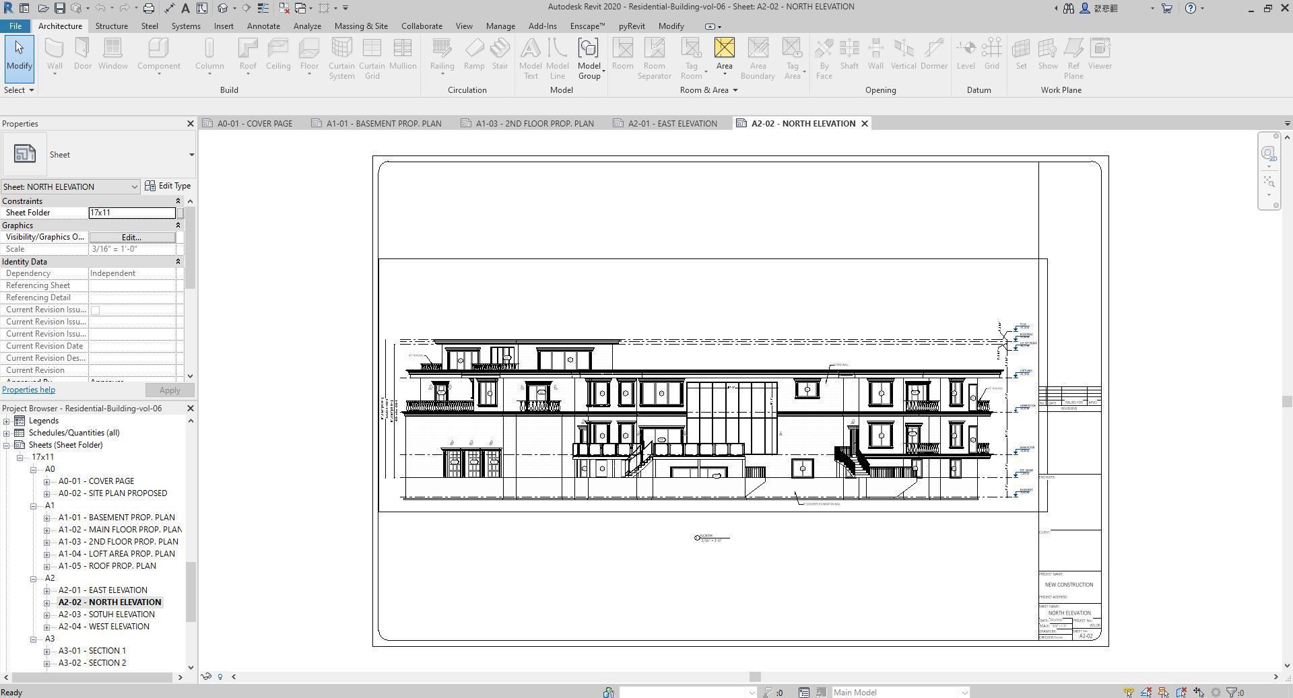
Task: Open the Model Group tool
Action: tap(589, 59)
